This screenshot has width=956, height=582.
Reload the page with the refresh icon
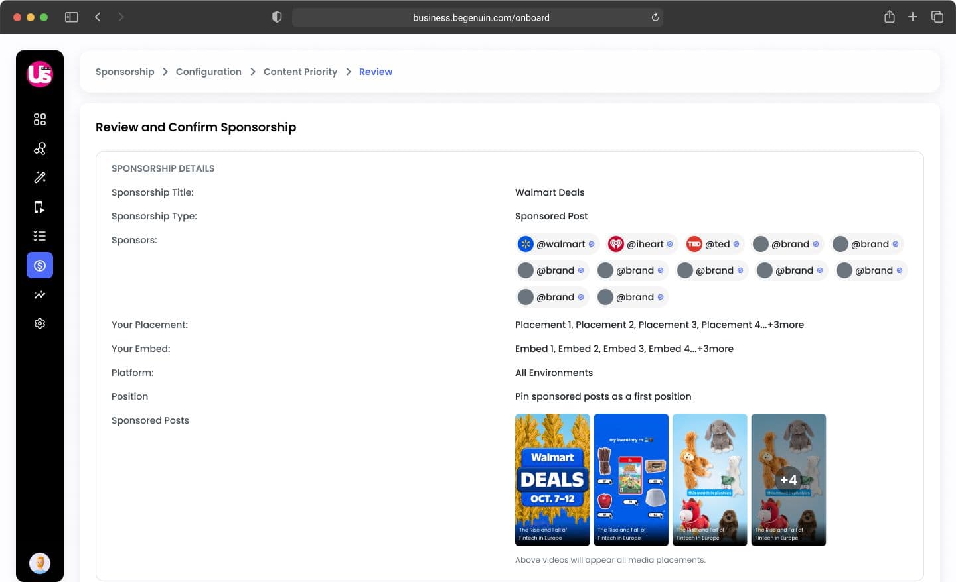coord(655,17)
